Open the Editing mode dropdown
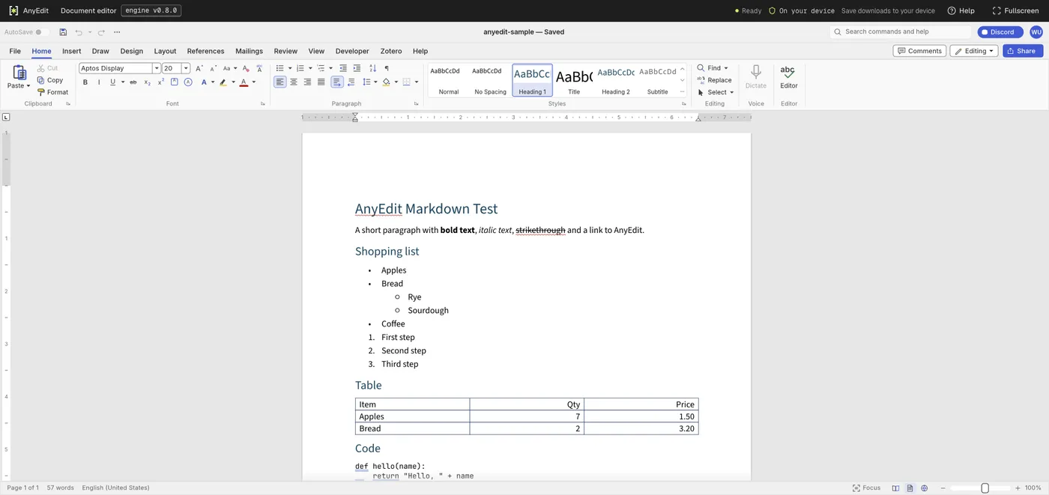This screenshot has height=495, width=1049. (x=974, y=51)
